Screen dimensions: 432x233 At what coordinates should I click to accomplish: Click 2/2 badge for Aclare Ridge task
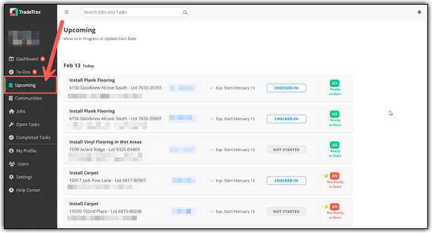pyautogui.click(x=335, y=145)
